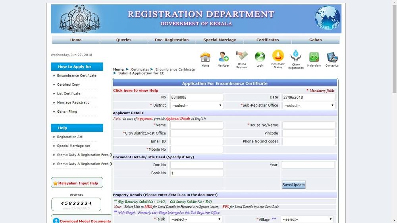Open the Sub-Registrar Office dropdown
397x223 pixels.
point(308,106)
